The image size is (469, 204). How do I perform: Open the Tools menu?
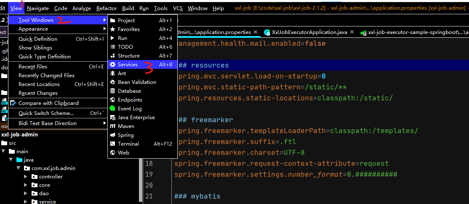pos(161,8)
